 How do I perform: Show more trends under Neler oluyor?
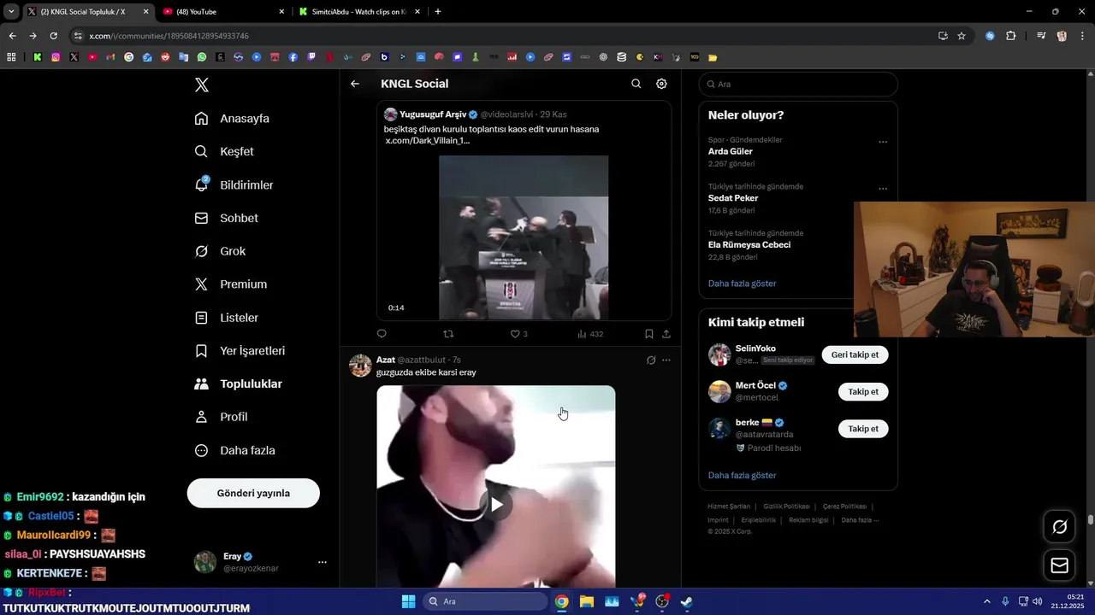[x=743, y=284]
